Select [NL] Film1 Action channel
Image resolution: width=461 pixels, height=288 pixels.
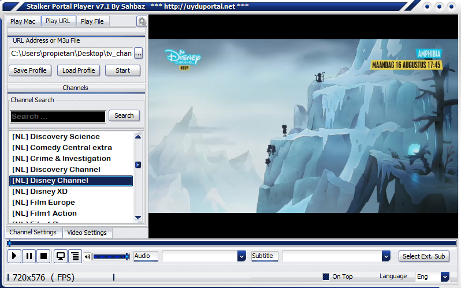point(71,214)
